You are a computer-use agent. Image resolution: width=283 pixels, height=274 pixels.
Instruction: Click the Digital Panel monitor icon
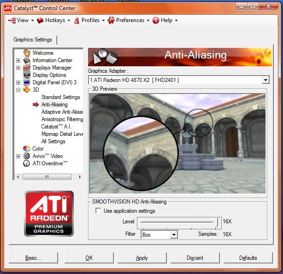pos(27,82)
